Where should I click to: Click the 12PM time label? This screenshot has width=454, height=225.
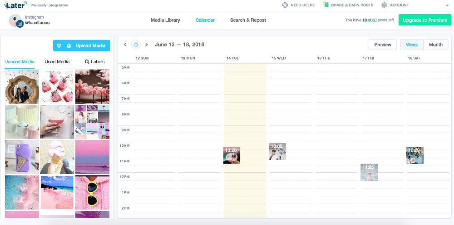(124, 177)
